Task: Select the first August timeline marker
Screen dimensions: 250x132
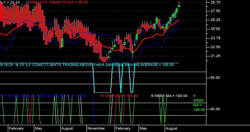Action: click(67, 128)
